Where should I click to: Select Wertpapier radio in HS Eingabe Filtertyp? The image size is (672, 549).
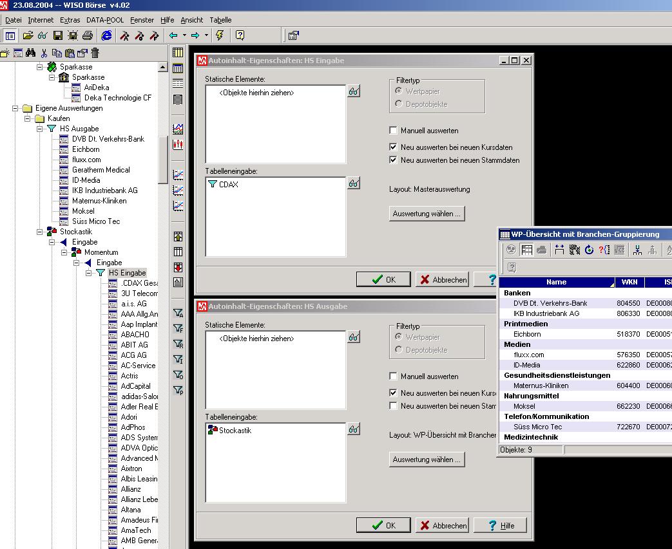[x=399, y=91]
